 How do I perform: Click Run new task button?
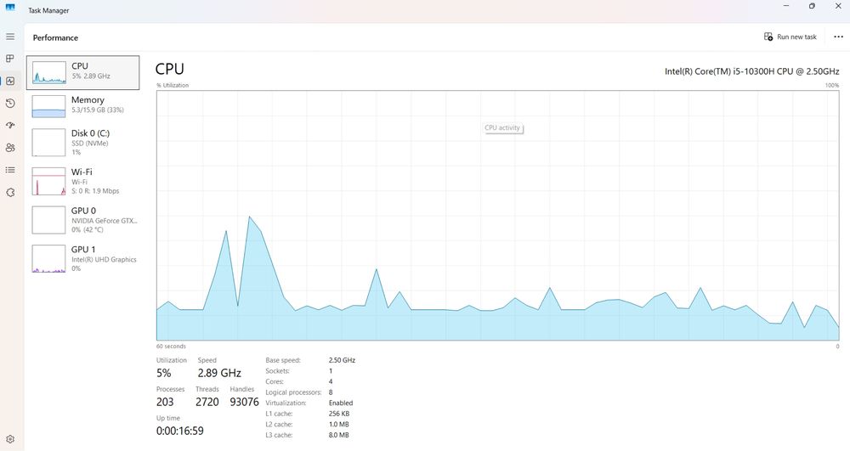coord(790,37)
